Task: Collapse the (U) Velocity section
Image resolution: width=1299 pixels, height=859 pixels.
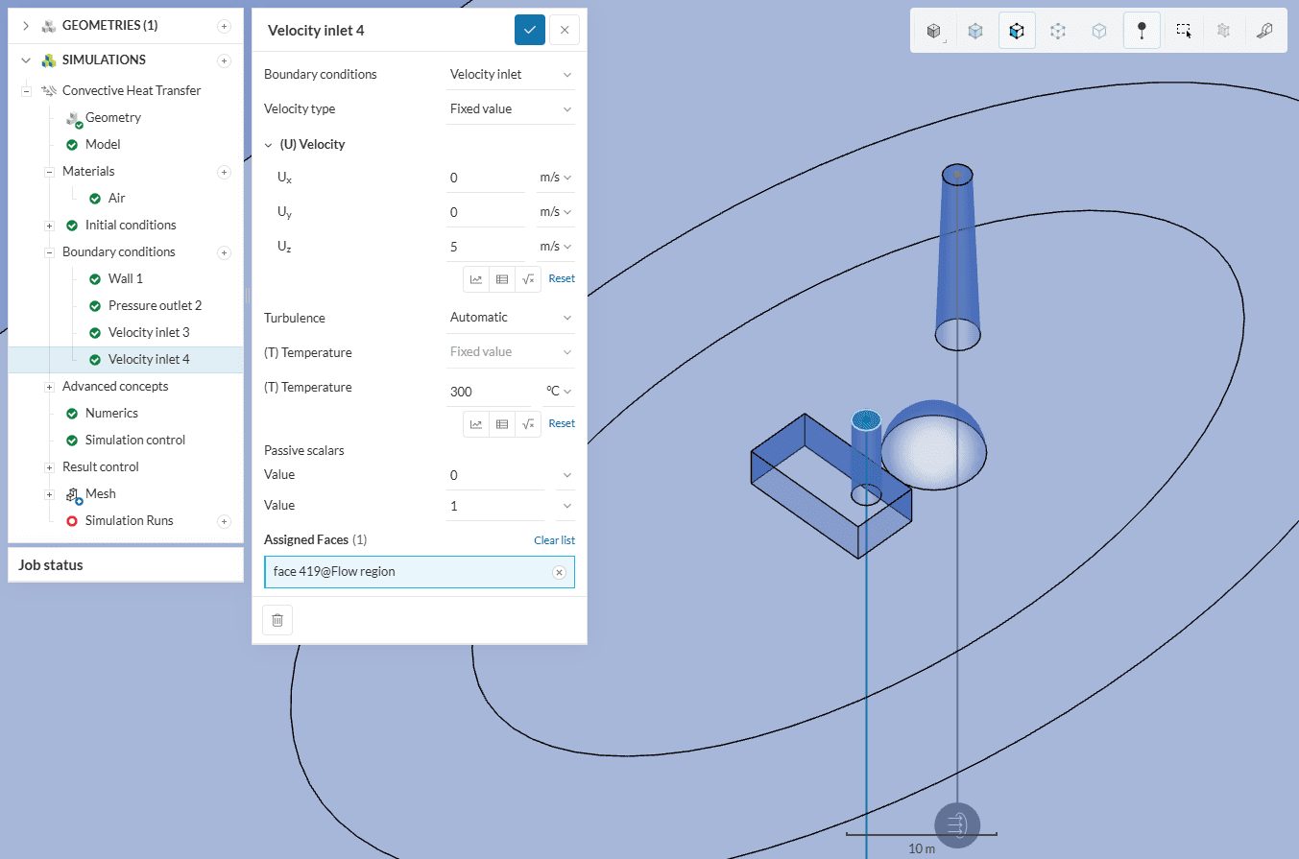Action: point(270,145)
